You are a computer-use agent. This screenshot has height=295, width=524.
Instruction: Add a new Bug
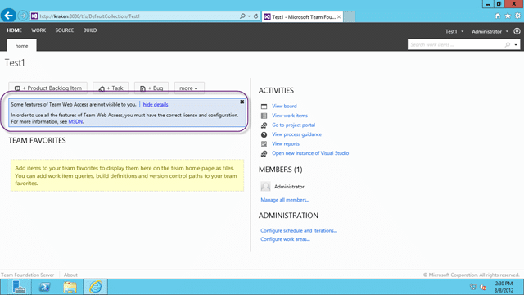click(x=151, y=88)
